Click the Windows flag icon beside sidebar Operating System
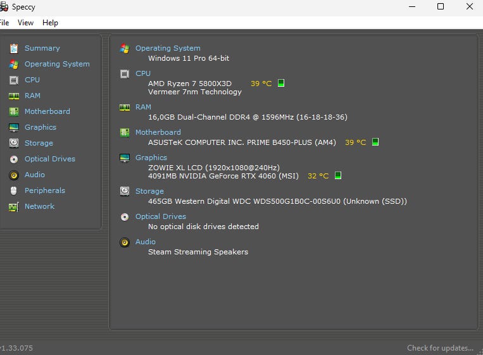This screenshot has height=355, width=483. pyautogui.click(x=14, y=65)
